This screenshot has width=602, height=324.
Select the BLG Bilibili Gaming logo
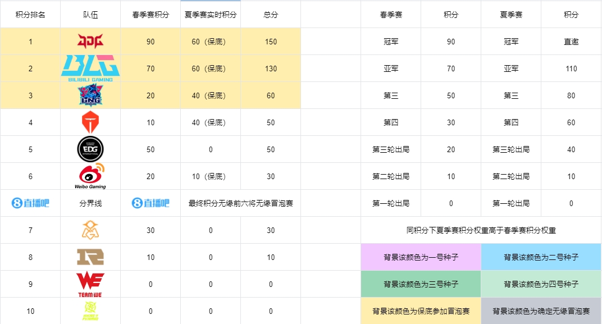[x=90, y=68]
